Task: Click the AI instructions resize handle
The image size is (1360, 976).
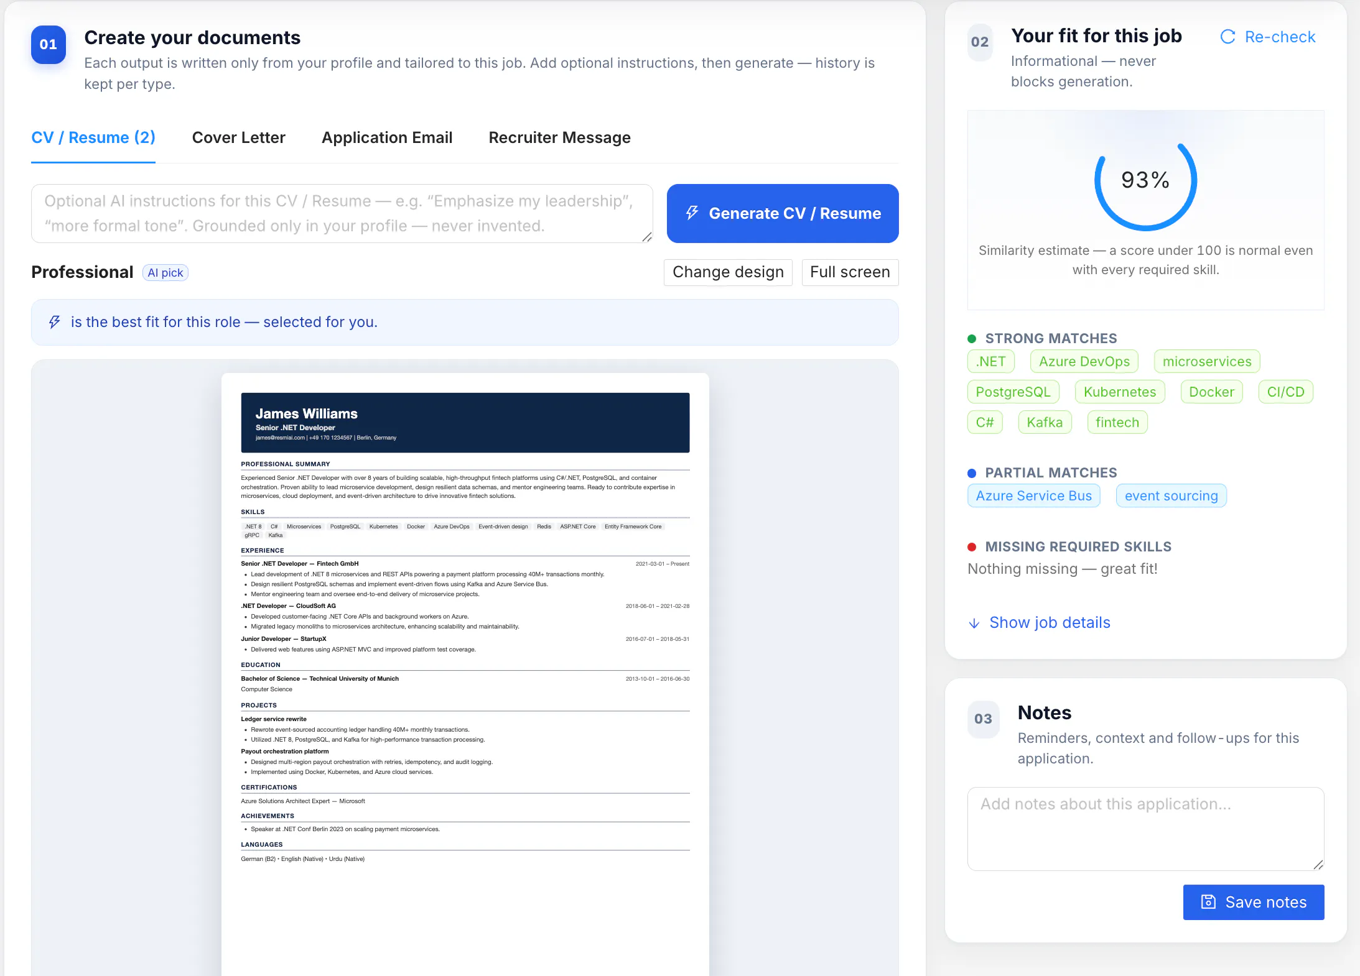Action: pyautogui.click(x=647, y=237)
